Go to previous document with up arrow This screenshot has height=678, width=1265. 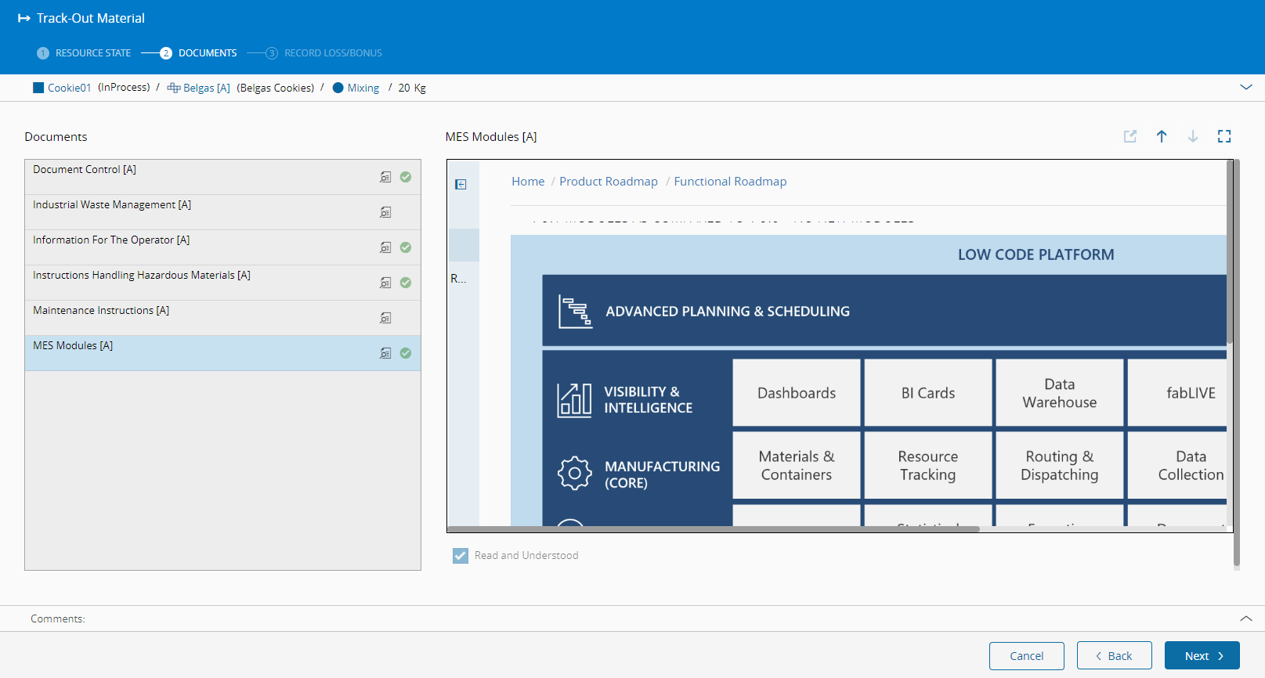[1161, 136]
